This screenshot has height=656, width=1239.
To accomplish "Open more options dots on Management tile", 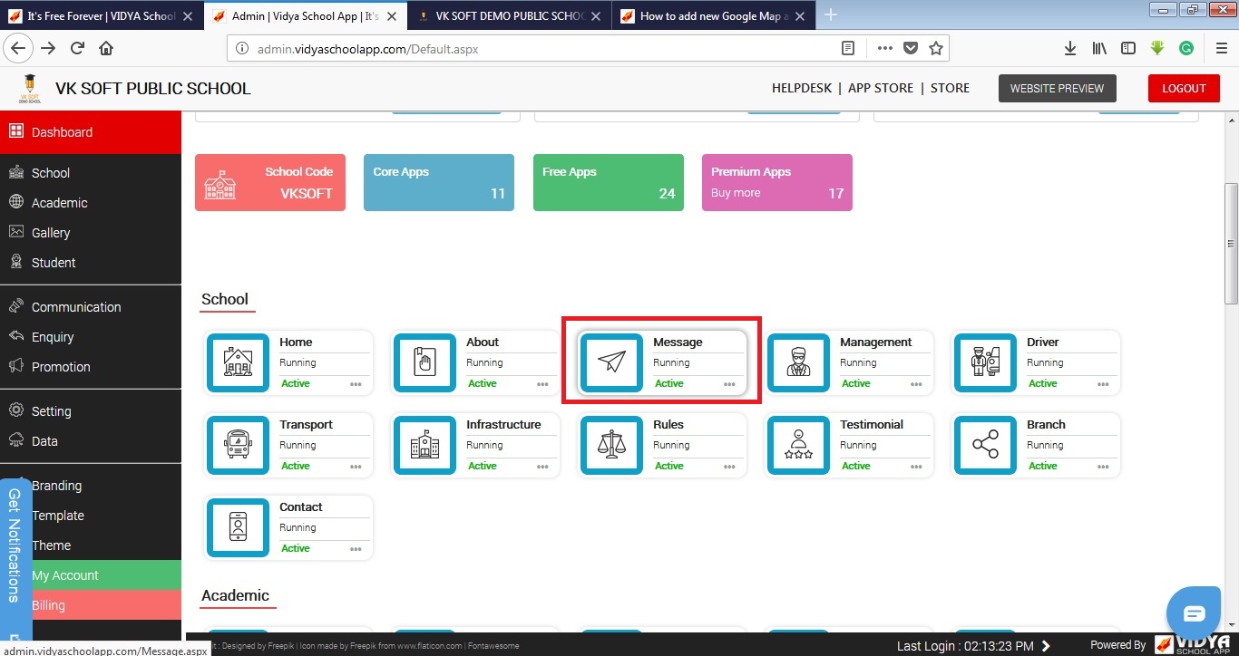I will (x=916, y=384).
